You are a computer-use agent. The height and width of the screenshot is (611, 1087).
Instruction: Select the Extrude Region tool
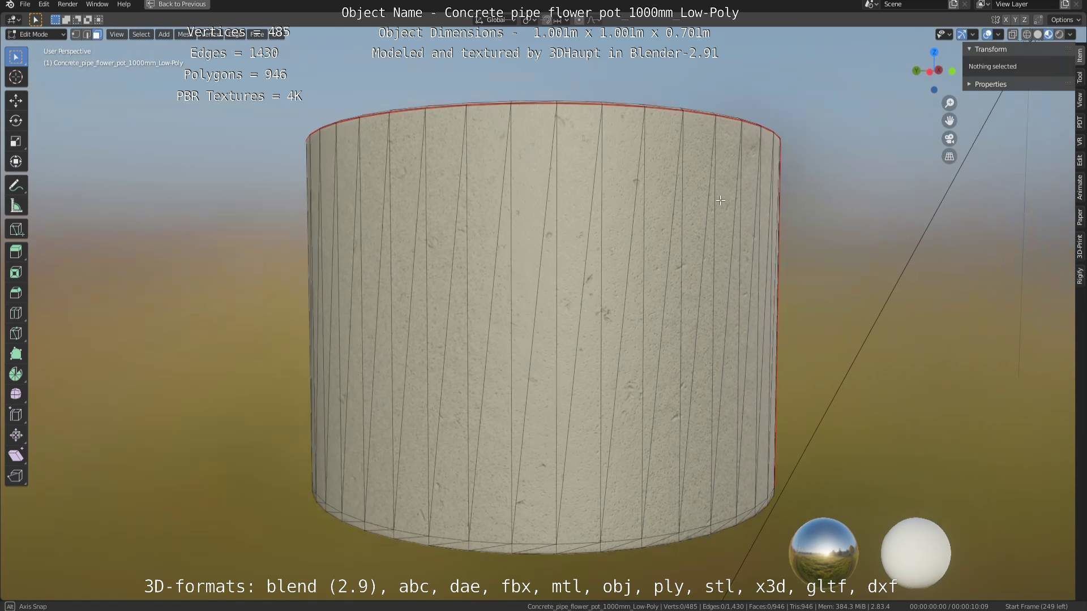point(16,252)
